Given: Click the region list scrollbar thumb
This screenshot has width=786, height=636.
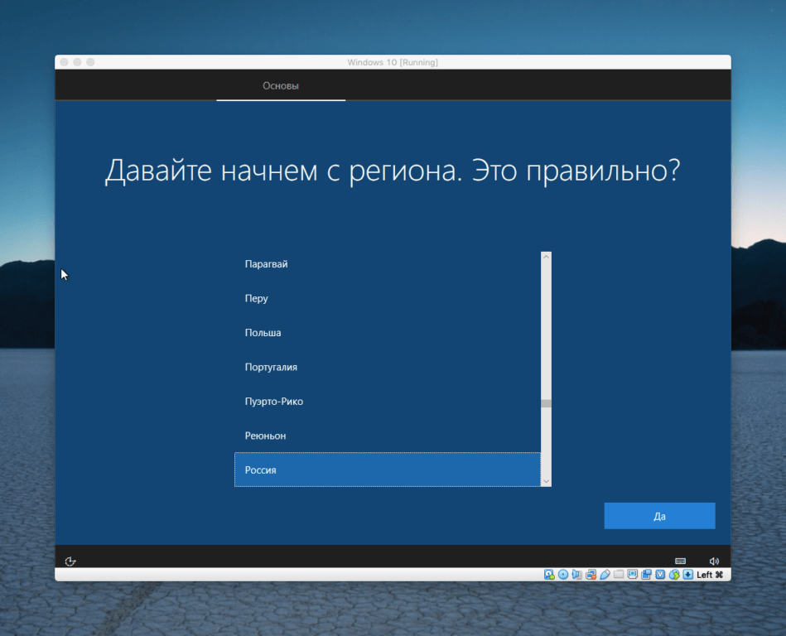Looking at the screenshot, I should click(547, 403).
